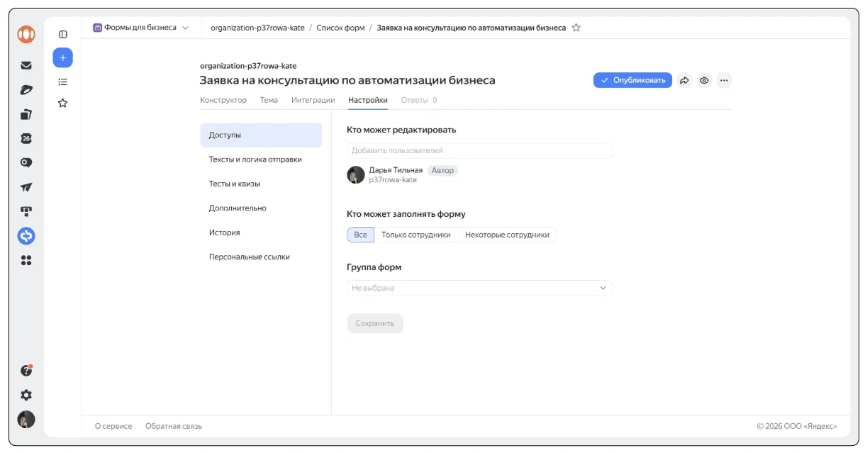
Task: Switch to Конструктор tab
Action: click(x=223, y=100)
